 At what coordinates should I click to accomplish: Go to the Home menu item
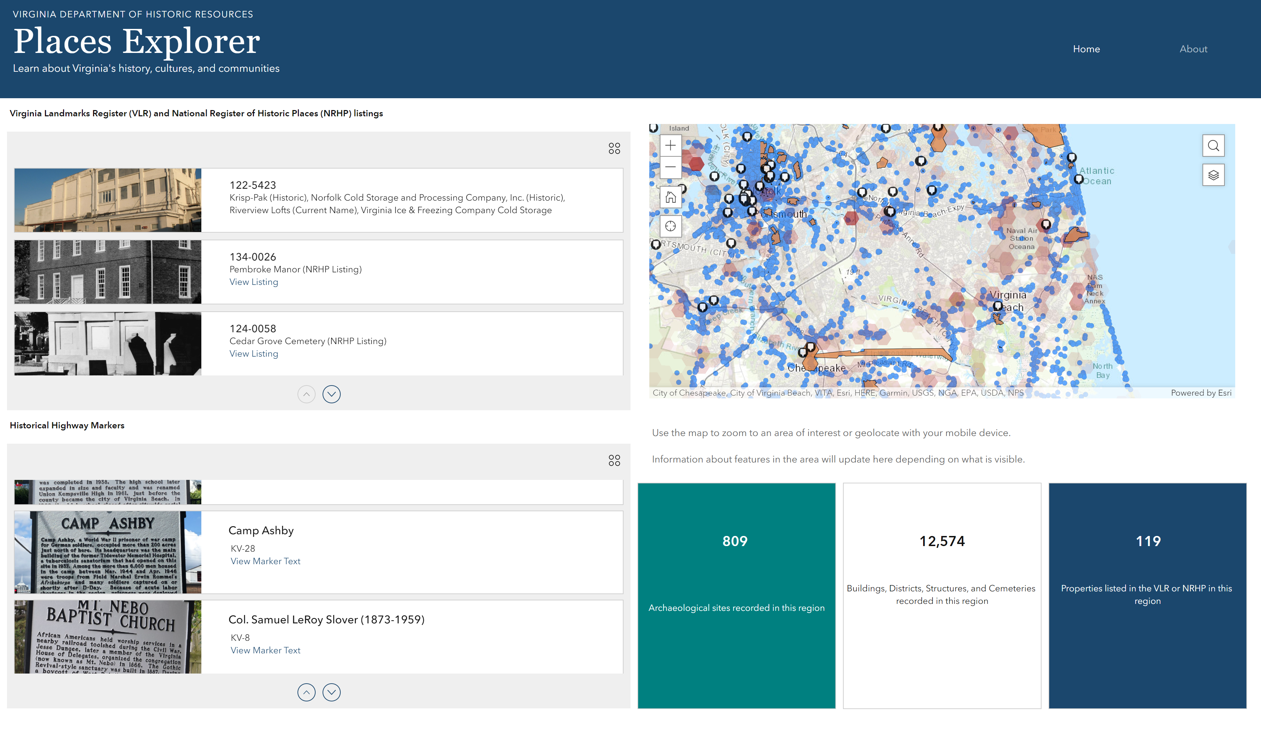[1086, 49]
